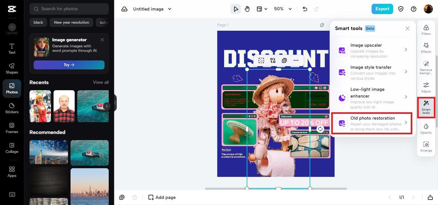Open the Arrange tool
The width and height of the screenshot is (438, 205).
[x=426, y=147]
